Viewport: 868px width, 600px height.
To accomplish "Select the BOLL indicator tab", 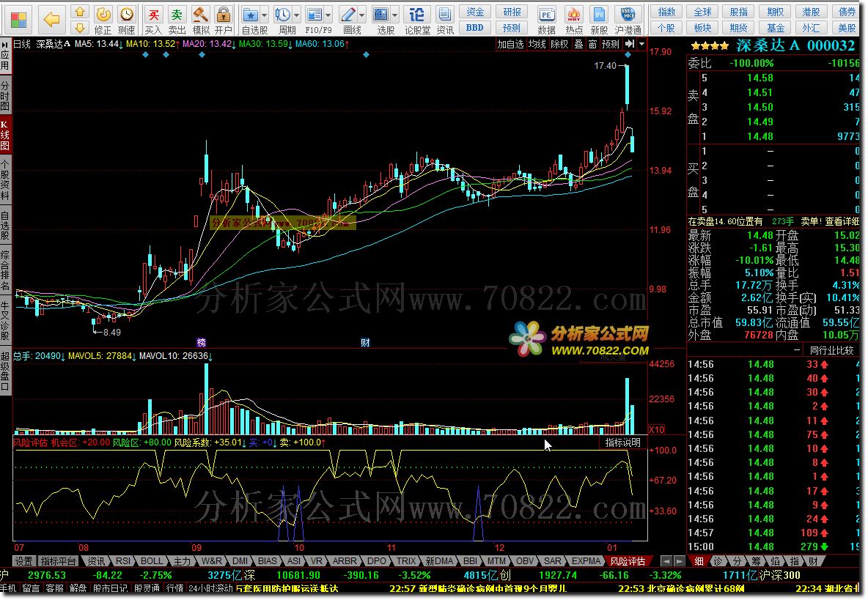I will coord(152,561).
